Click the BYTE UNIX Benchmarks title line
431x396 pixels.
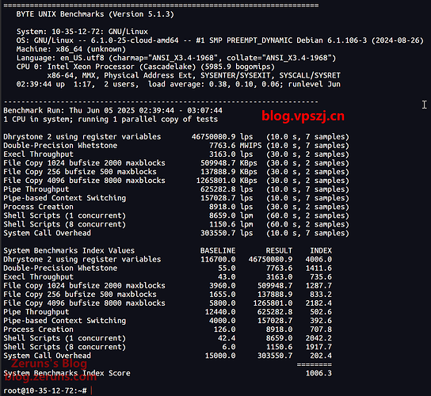(95, 14)
